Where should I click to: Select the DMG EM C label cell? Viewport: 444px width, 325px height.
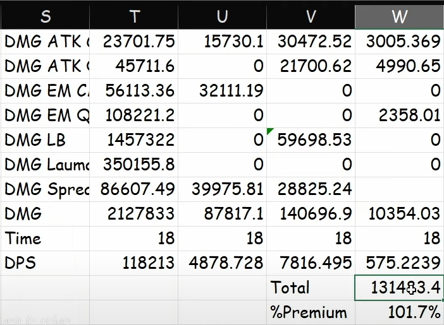(x=45, y=91)
